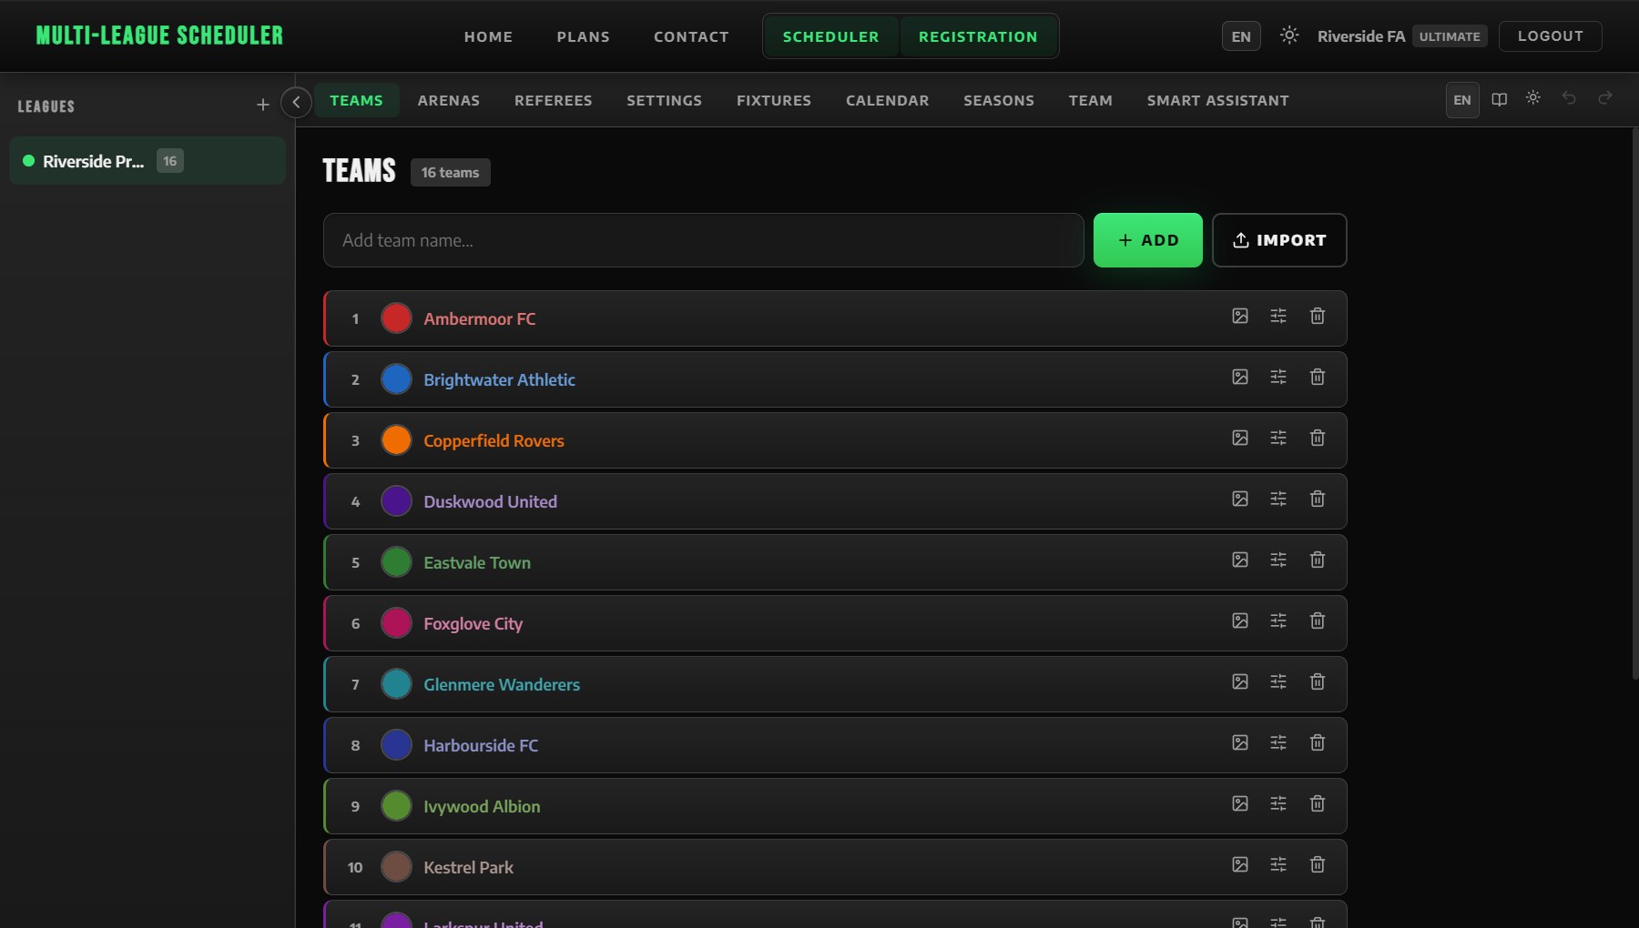Toggle theme sun icon in tab toolbar
Viewport: 1639px width, 928px height.
1533,98
